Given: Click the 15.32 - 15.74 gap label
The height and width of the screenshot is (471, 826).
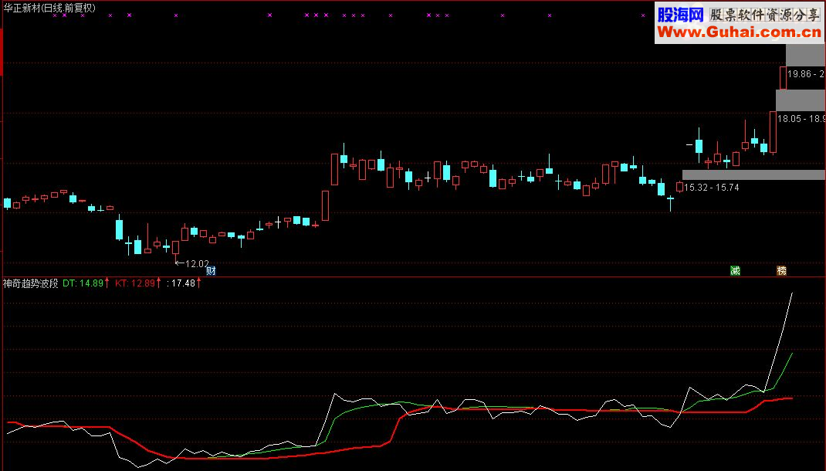Looking at the screenshot, I should [711, 188].
